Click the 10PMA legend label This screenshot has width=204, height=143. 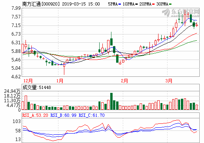click(x=129, y=4)
